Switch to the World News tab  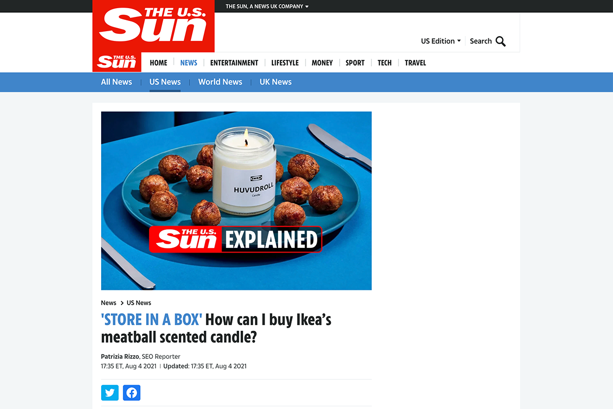pos(220,82)
